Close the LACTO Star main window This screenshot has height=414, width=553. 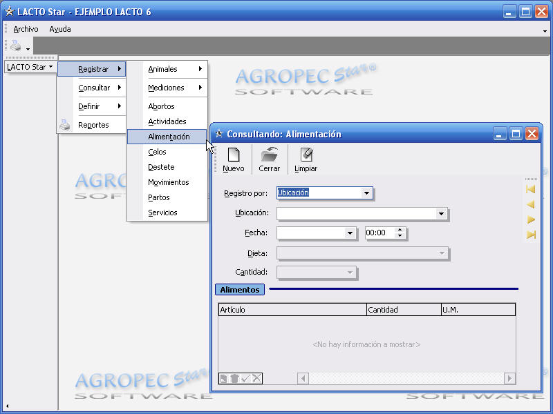pos(541,12)
